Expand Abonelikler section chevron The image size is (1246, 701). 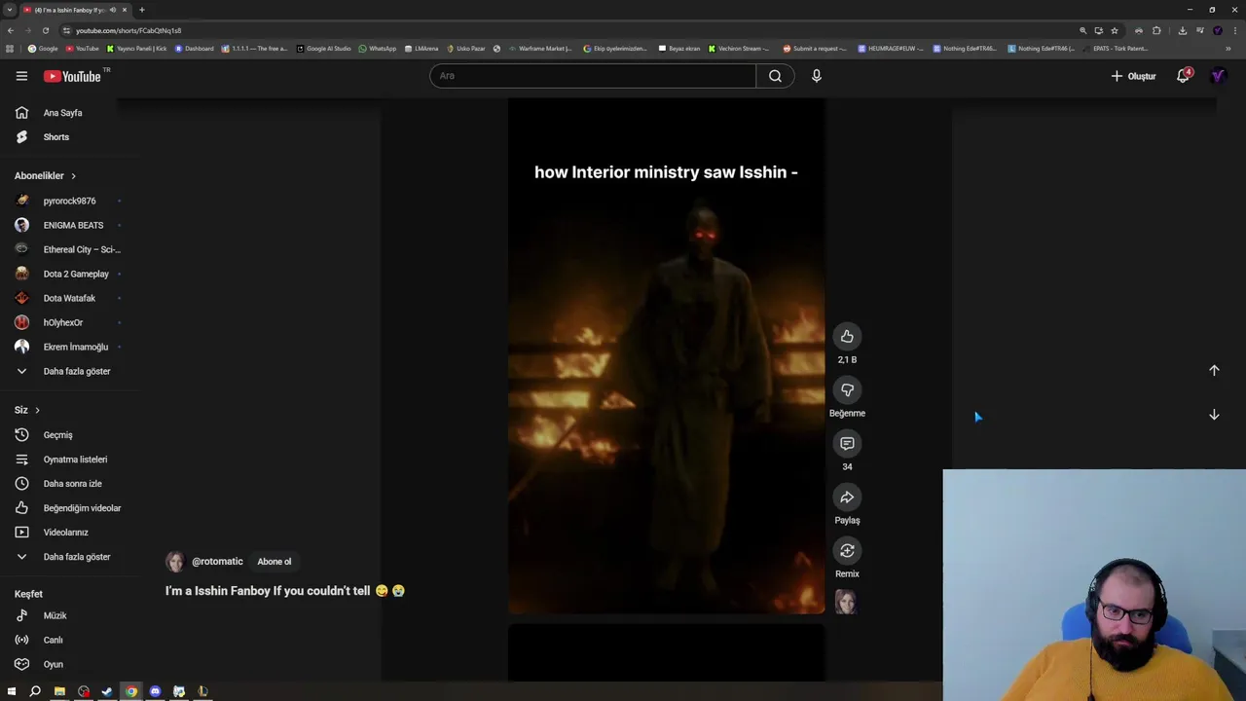[73, 176]
